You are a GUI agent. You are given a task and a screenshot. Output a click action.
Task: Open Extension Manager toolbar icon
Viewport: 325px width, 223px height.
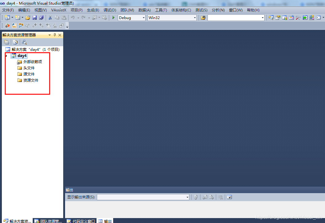(x=311, y=18)
